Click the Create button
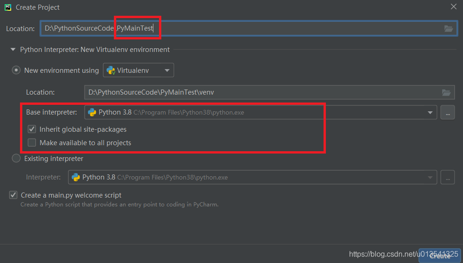 (x=439, y=256)
